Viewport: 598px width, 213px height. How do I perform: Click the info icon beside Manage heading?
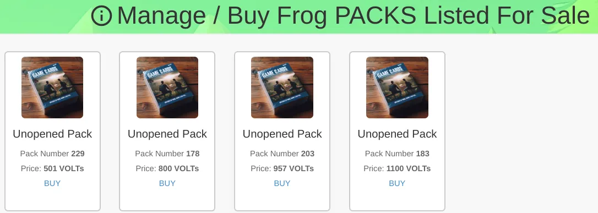point(101,15)
